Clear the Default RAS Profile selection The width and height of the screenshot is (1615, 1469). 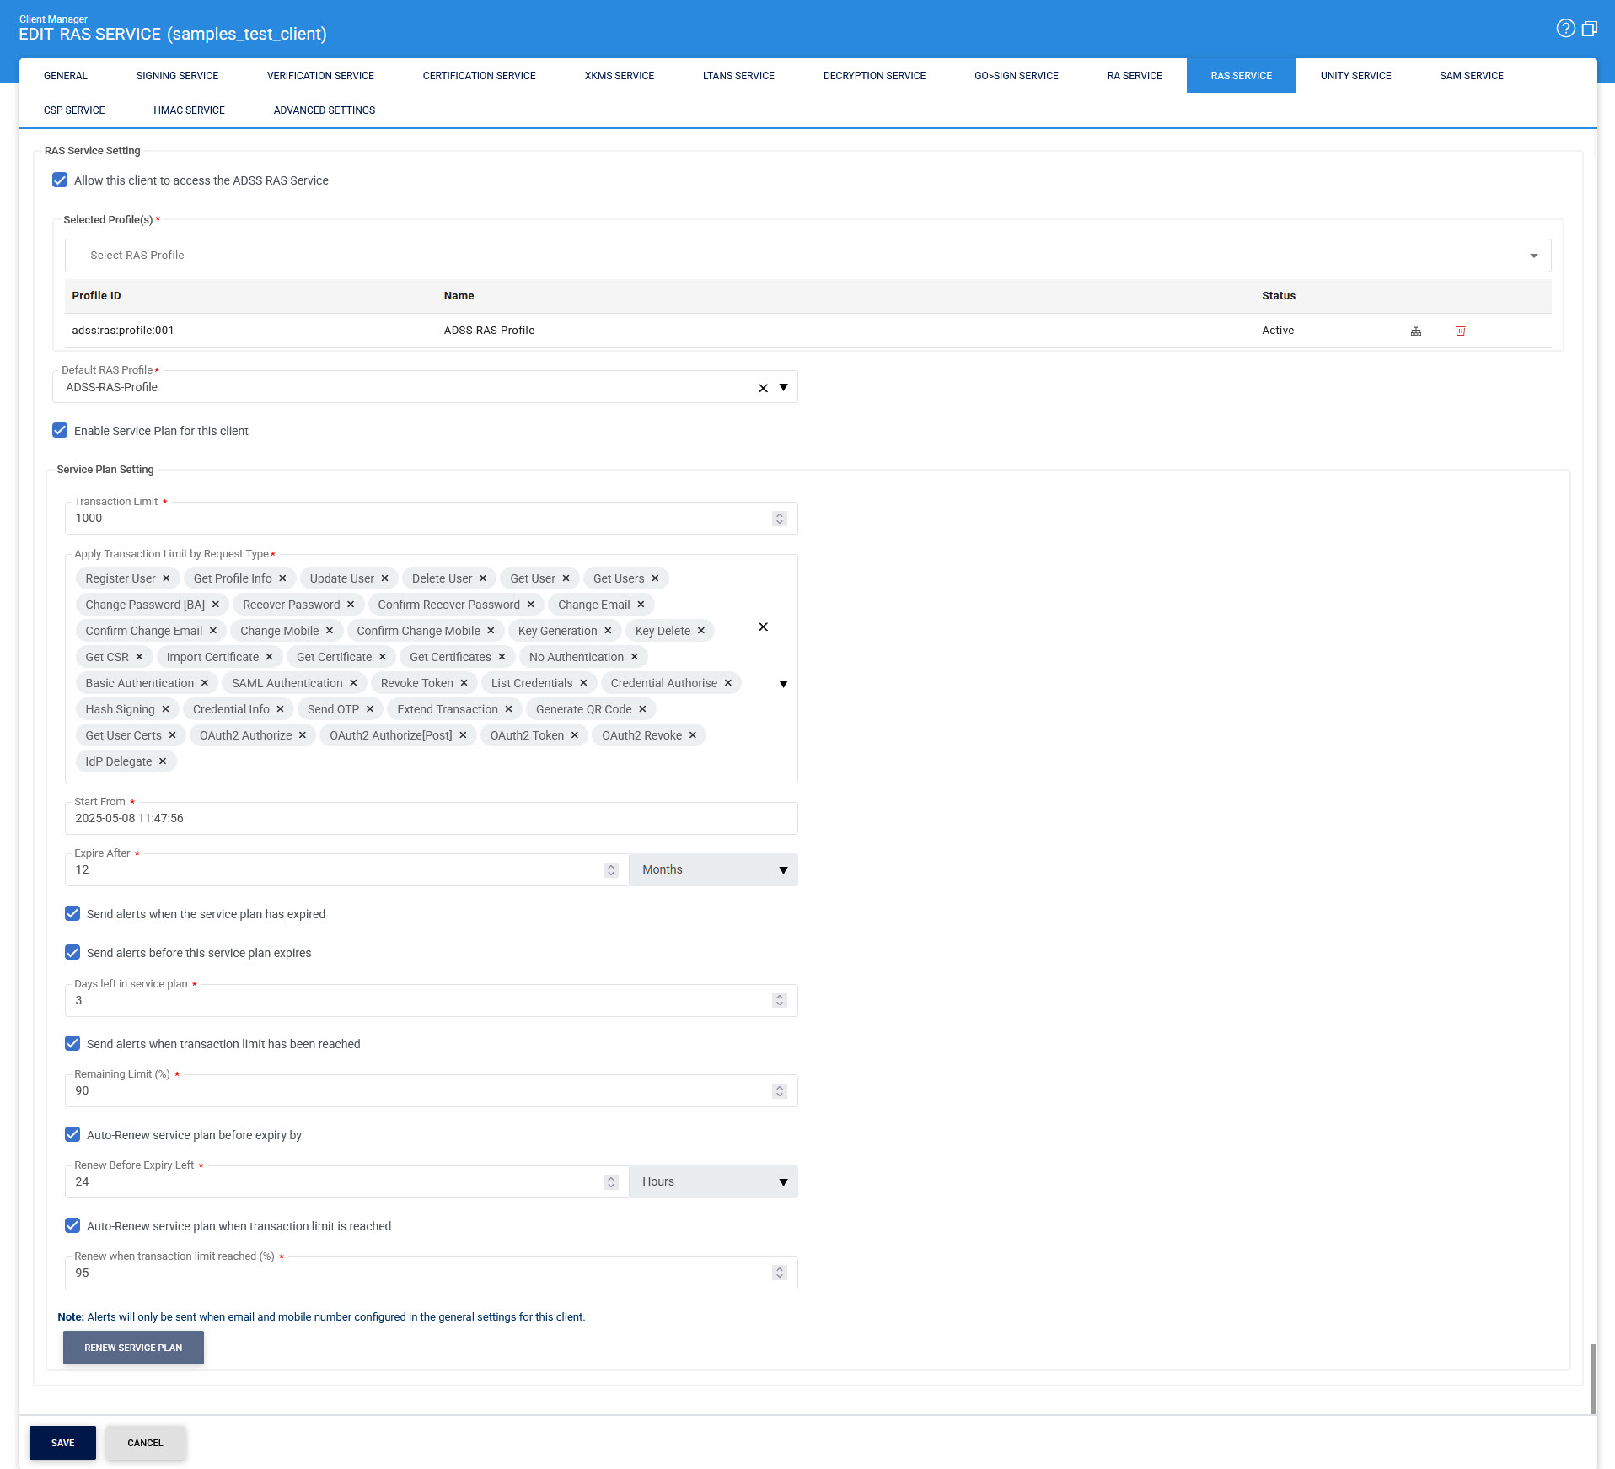pos(763,388)
